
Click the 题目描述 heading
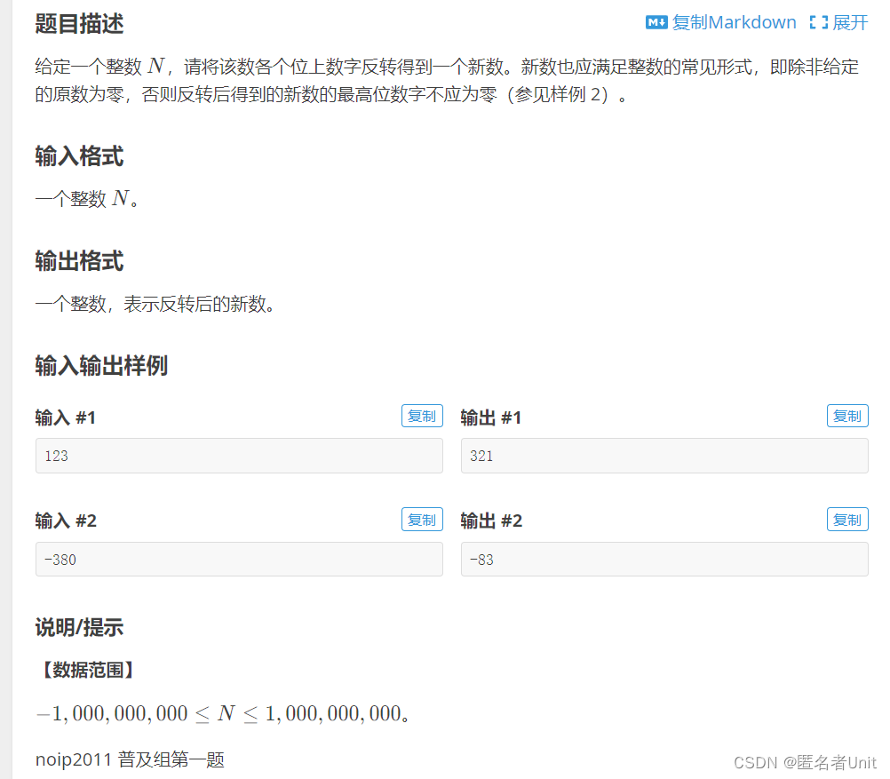[x=79, y=24]
